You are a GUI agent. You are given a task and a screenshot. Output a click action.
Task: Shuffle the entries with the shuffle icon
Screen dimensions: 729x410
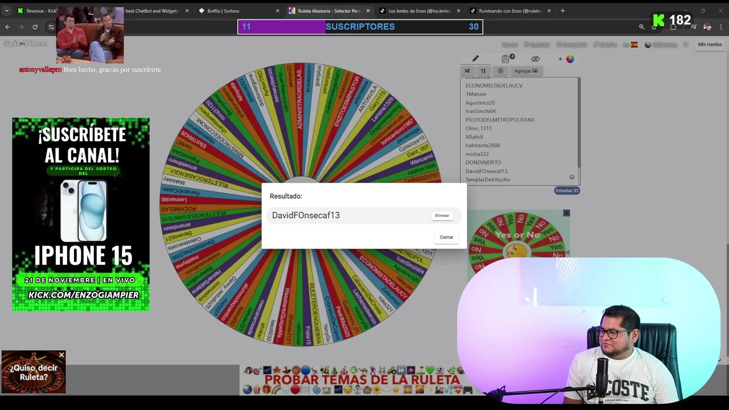(x=467, y=71)
